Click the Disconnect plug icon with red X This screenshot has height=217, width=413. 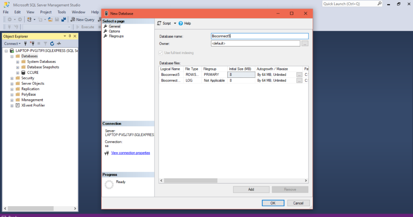pos(32,44)
